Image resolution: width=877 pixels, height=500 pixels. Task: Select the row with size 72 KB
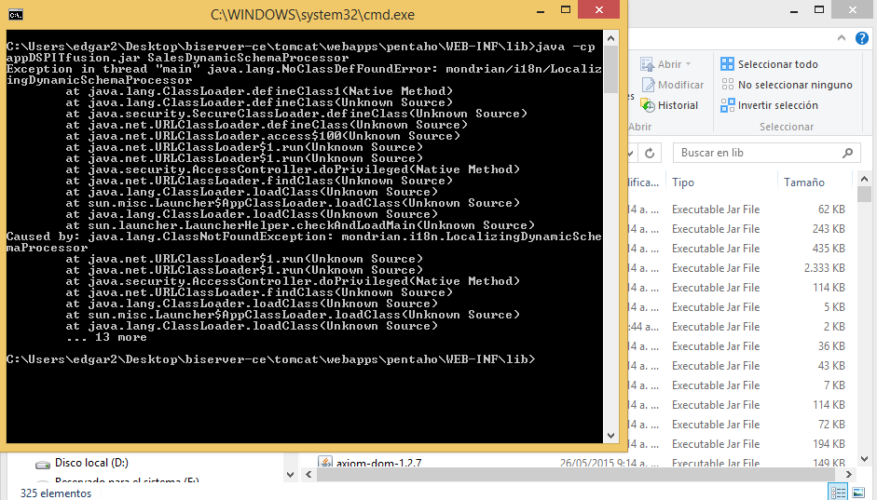point(742,425)
